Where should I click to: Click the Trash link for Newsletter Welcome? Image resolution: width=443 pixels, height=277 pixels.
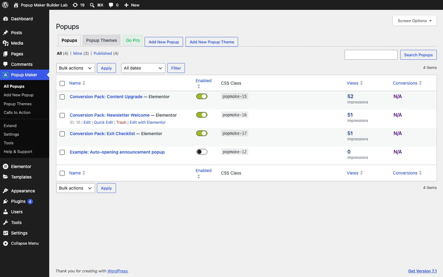[x=121, y=122]
